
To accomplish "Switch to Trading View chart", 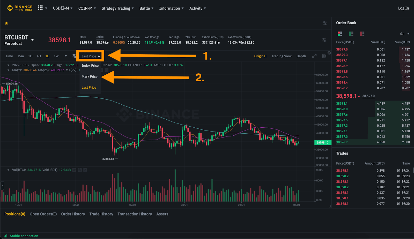I will 281,56.
